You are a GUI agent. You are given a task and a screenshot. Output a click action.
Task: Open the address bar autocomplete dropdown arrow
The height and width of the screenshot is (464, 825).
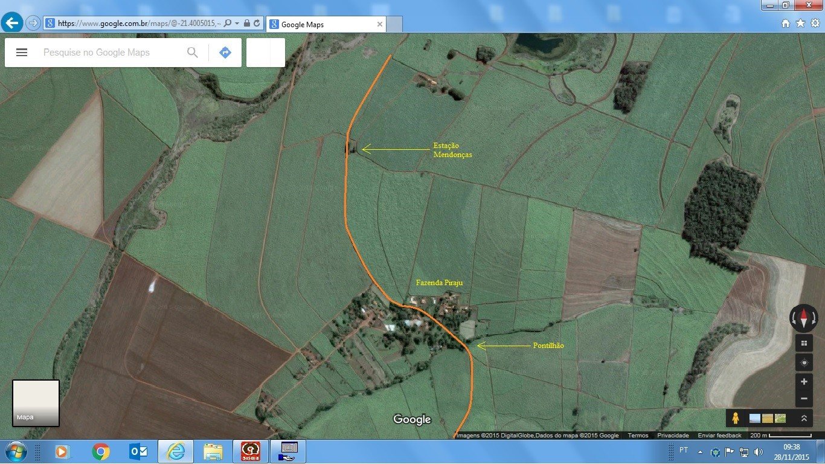[237, 24]
